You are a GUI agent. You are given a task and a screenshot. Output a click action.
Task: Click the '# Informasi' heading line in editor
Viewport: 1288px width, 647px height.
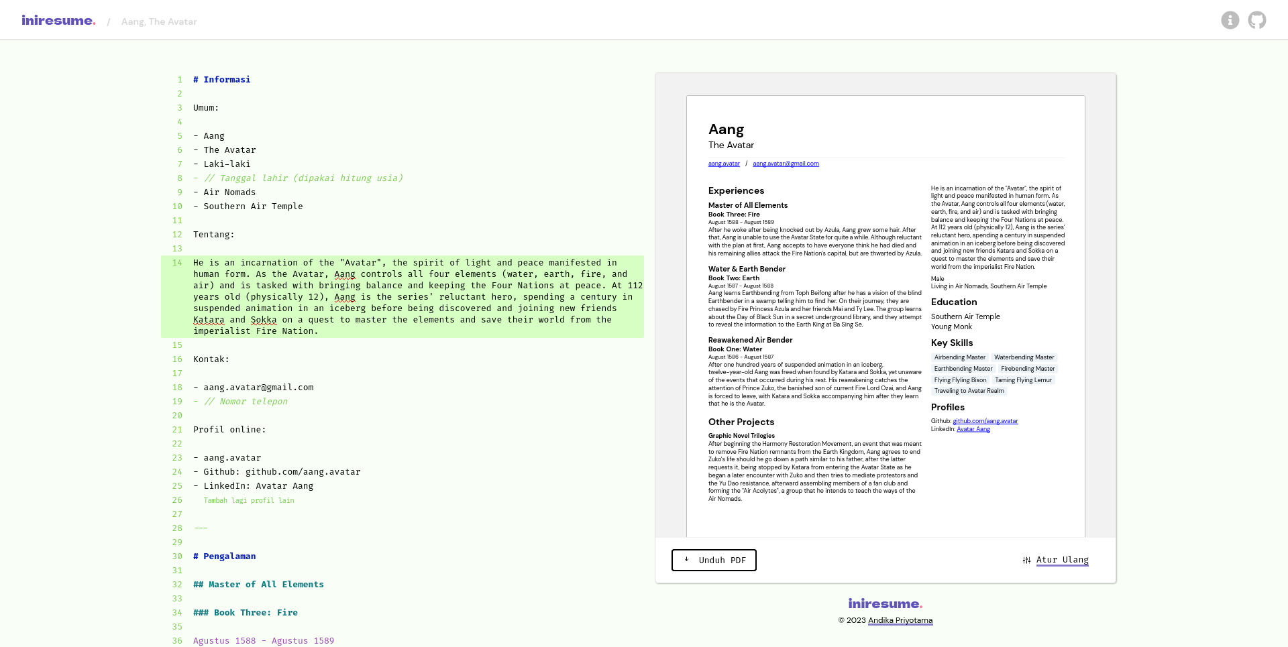click(x=221, y=80)
